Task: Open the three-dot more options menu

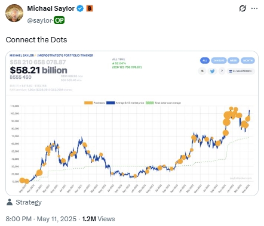Action: point(254,8)
